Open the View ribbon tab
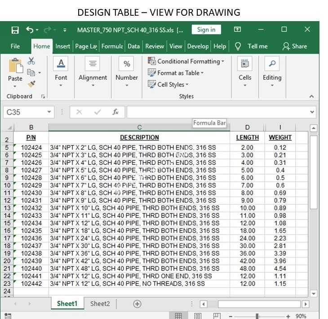The width and height of the screenshot is (328, 319). 176,46
